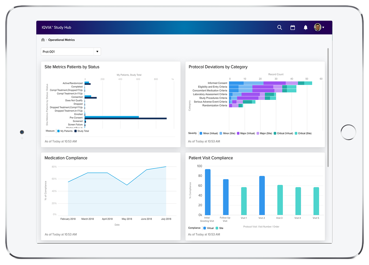The image size is (369, 265).
Task: Click the user profile avatar
Action: click(x=317, y=27)
